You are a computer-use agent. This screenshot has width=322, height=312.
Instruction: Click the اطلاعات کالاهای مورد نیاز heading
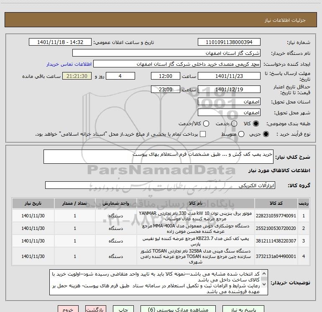(x=279, y=170)
